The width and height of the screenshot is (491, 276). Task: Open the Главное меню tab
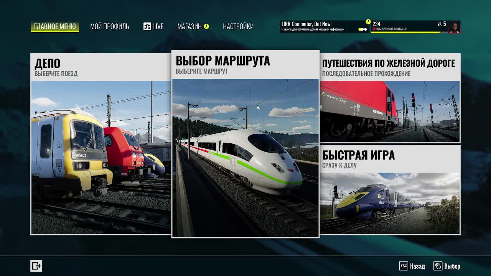pyautogui.click(x=55, y=26)
